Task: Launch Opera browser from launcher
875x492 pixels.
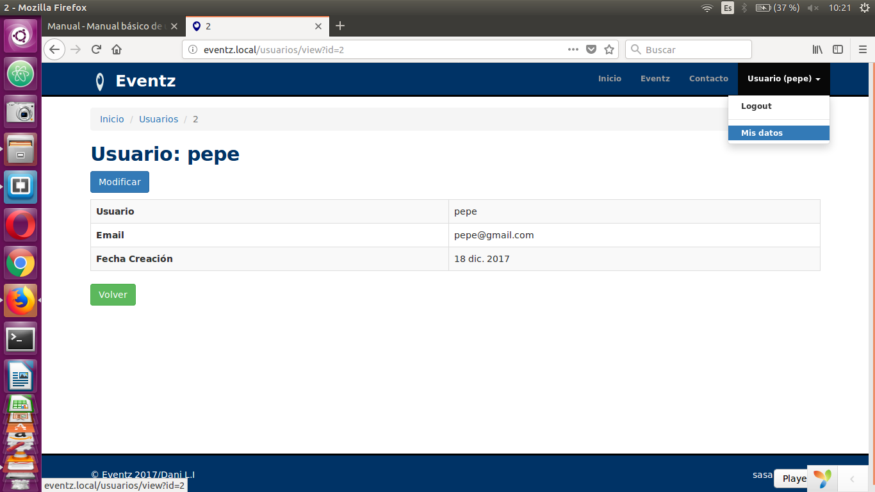Action: [x=21, y=225]
